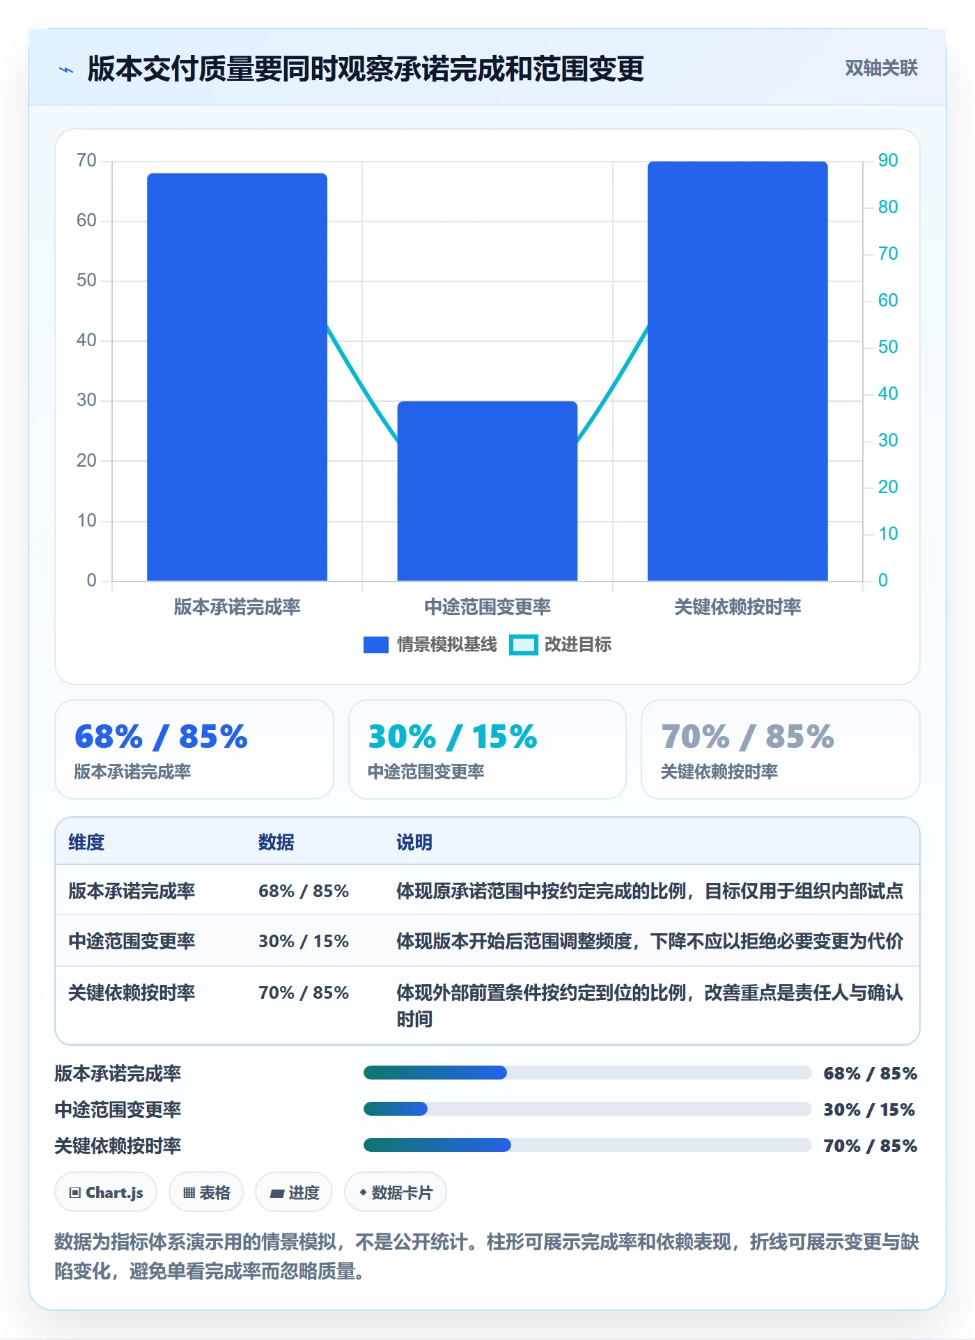Click the Chart.js tag chip

(106, 1192)
